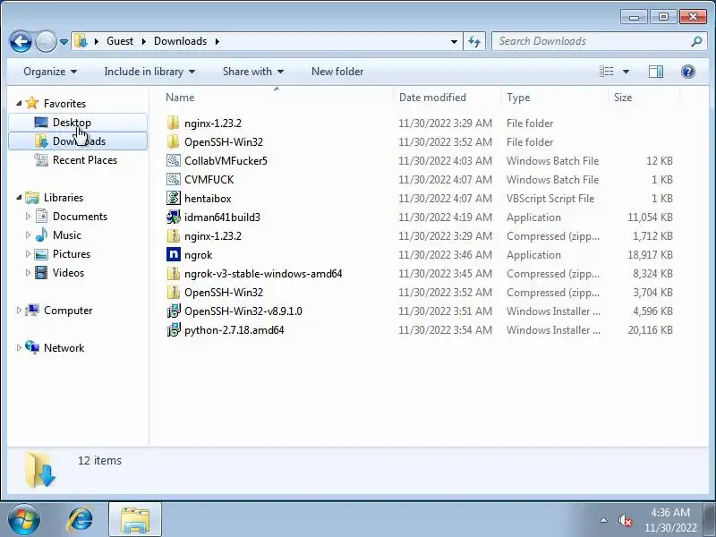Screen dimensions: 716x537
Task: Click the Pictures library label
Action: pyautogui.click(x=72, y=253)
